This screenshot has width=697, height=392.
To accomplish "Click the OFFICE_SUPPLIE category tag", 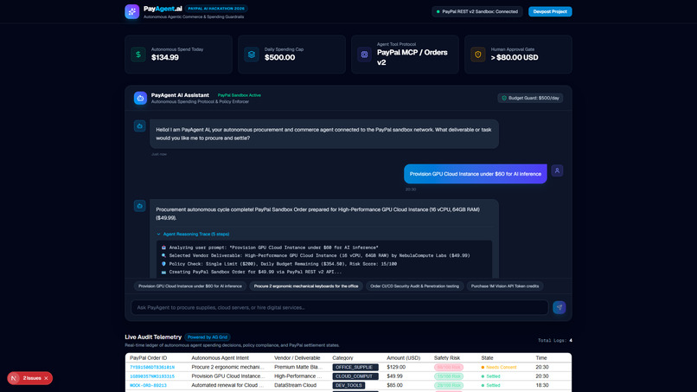I will [355, 368].
